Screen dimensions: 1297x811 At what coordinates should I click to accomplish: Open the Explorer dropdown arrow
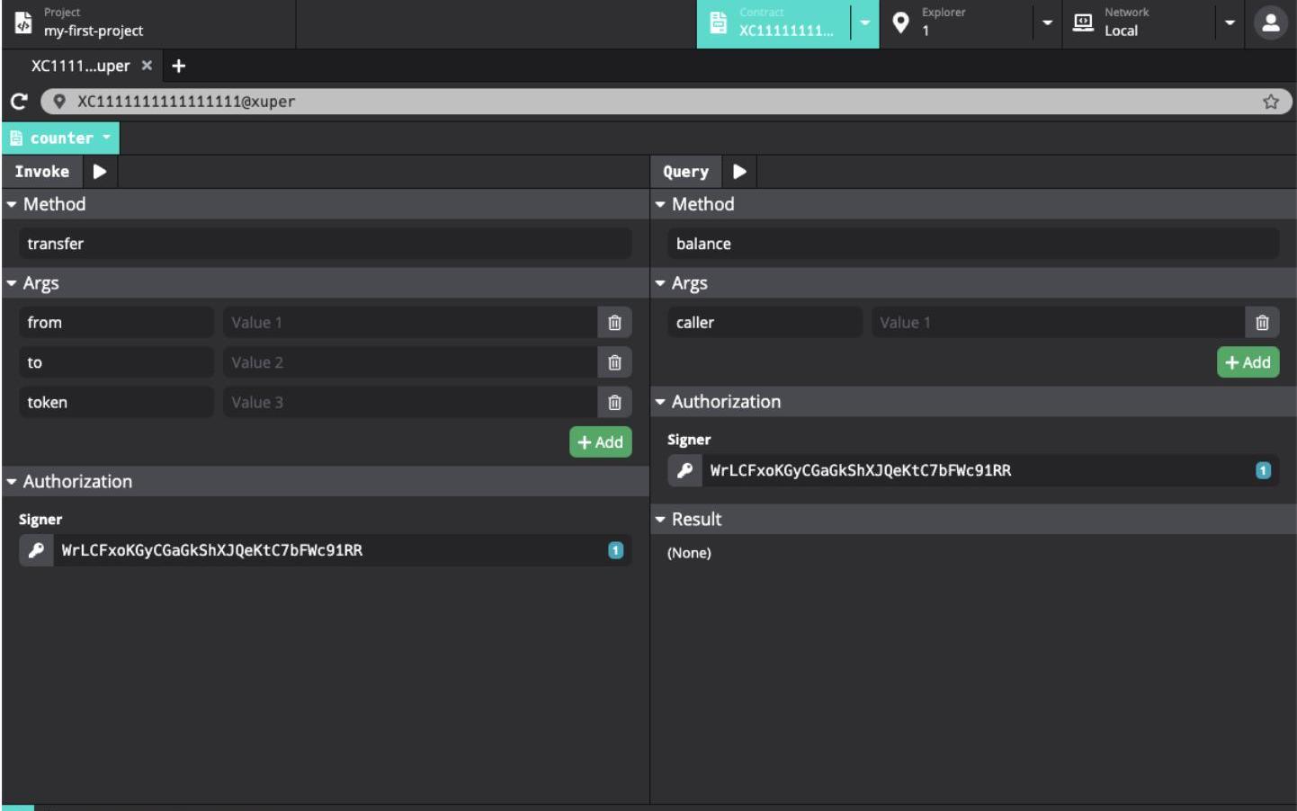1047,23
